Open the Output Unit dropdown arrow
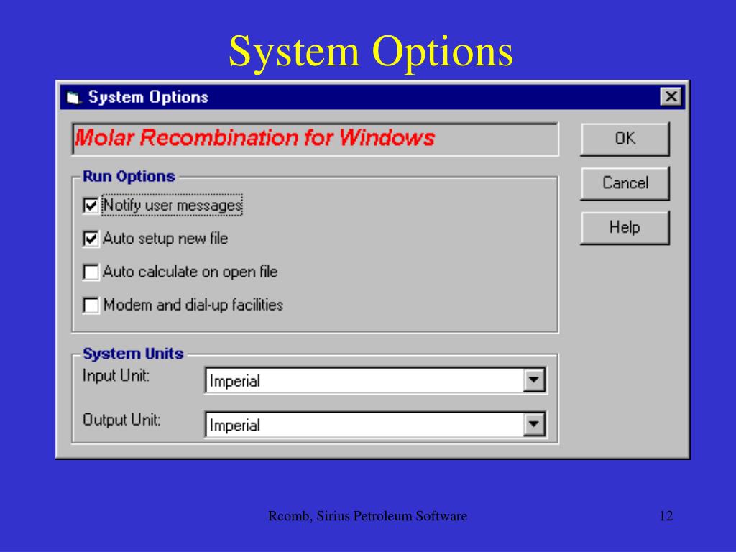736x552 pixels. pyautogui.click(x=534, y=425)
